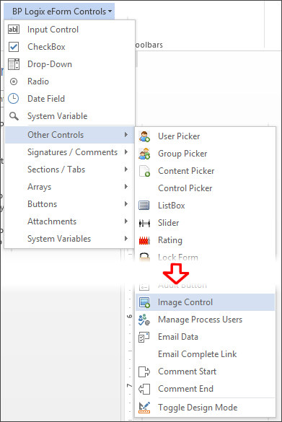
Task: Click the Content Picker document icon
Action: tap(144, 171)
